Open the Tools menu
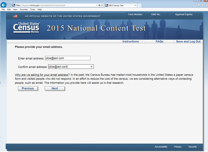Viewport: 208px width, 152px height. (33, 9)
